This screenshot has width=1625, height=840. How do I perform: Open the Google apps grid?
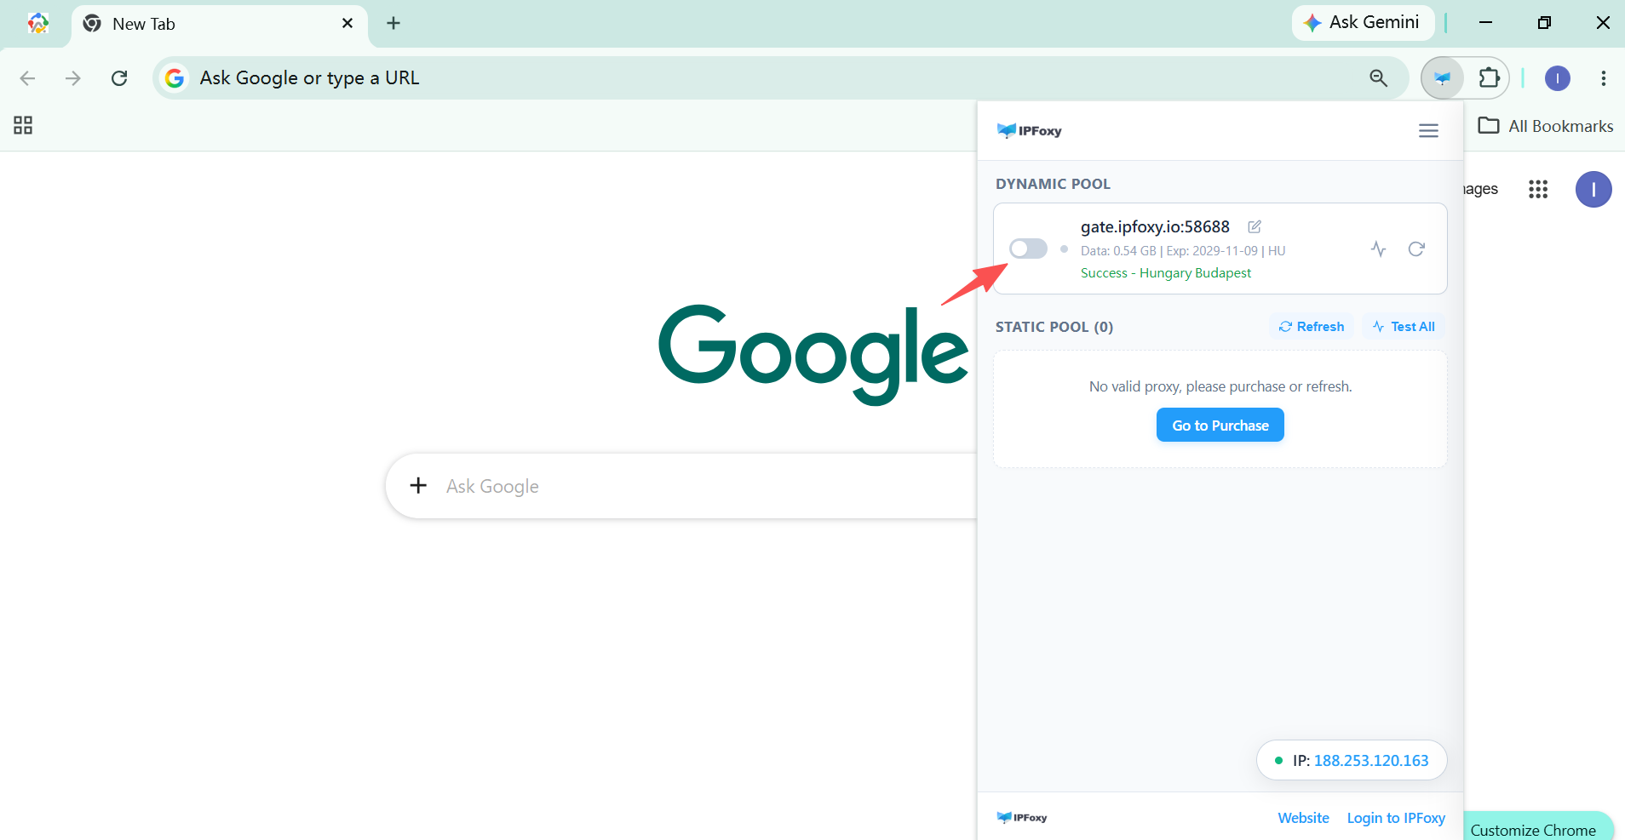click(1537, 189)
